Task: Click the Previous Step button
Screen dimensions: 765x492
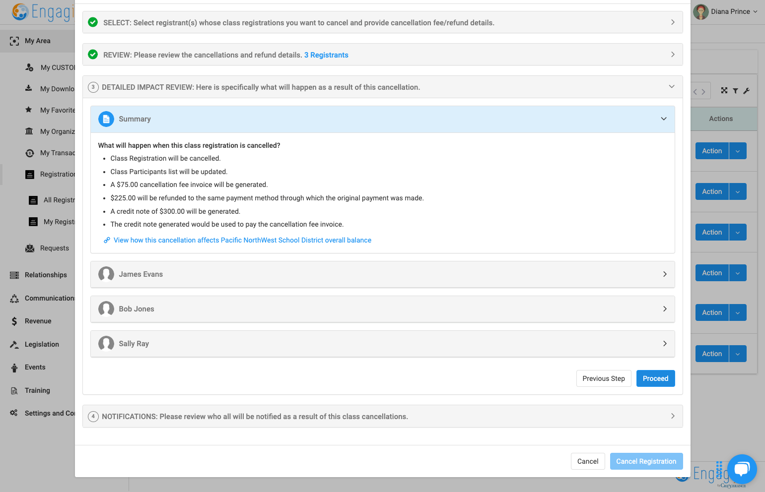Action: tap(604, 378)
